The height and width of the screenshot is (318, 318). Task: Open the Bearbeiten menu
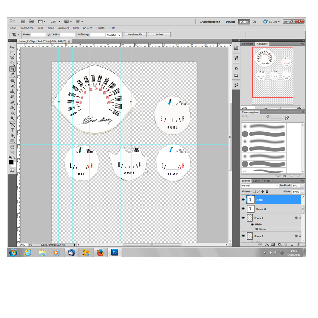point(27,28)
